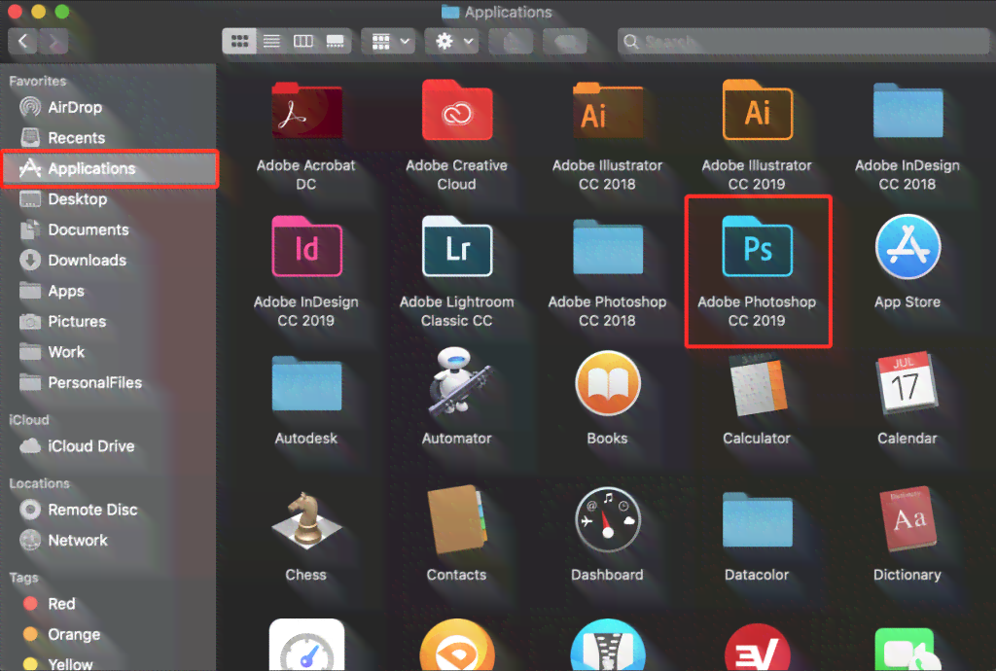
Task: Select Network under Locations
Action: (108, 541)
